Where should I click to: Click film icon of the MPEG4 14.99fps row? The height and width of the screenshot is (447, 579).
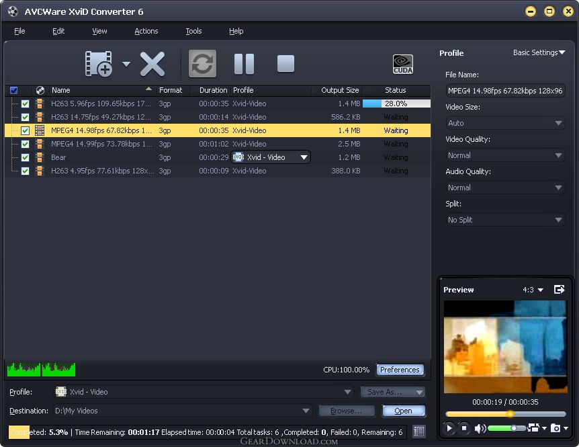[x=40, y=144]
